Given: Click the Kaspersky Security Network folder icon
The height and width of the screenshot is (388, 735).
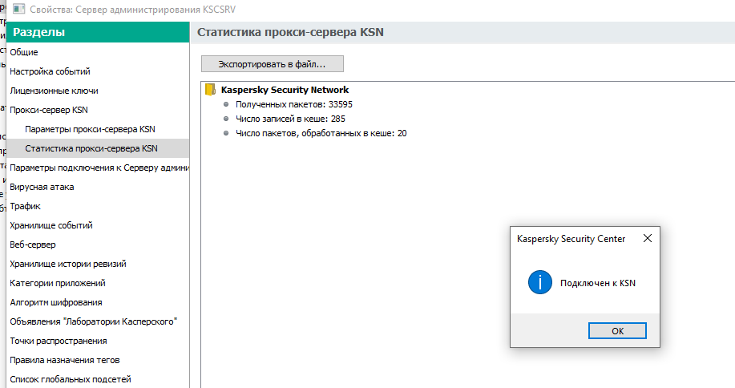Looking at the screenshot, I should [211, 90].
